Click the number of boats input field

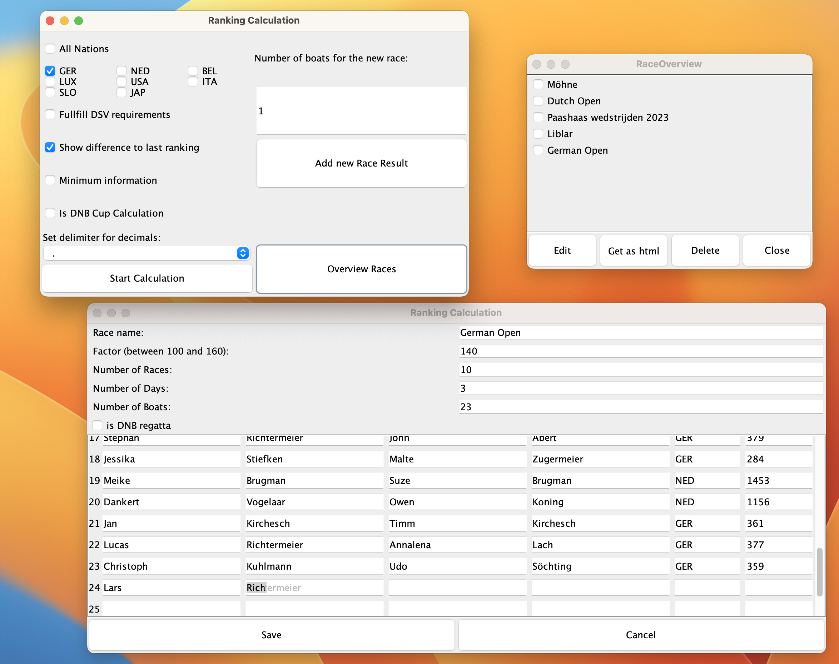pyautogui.click(x=361, y=111)
